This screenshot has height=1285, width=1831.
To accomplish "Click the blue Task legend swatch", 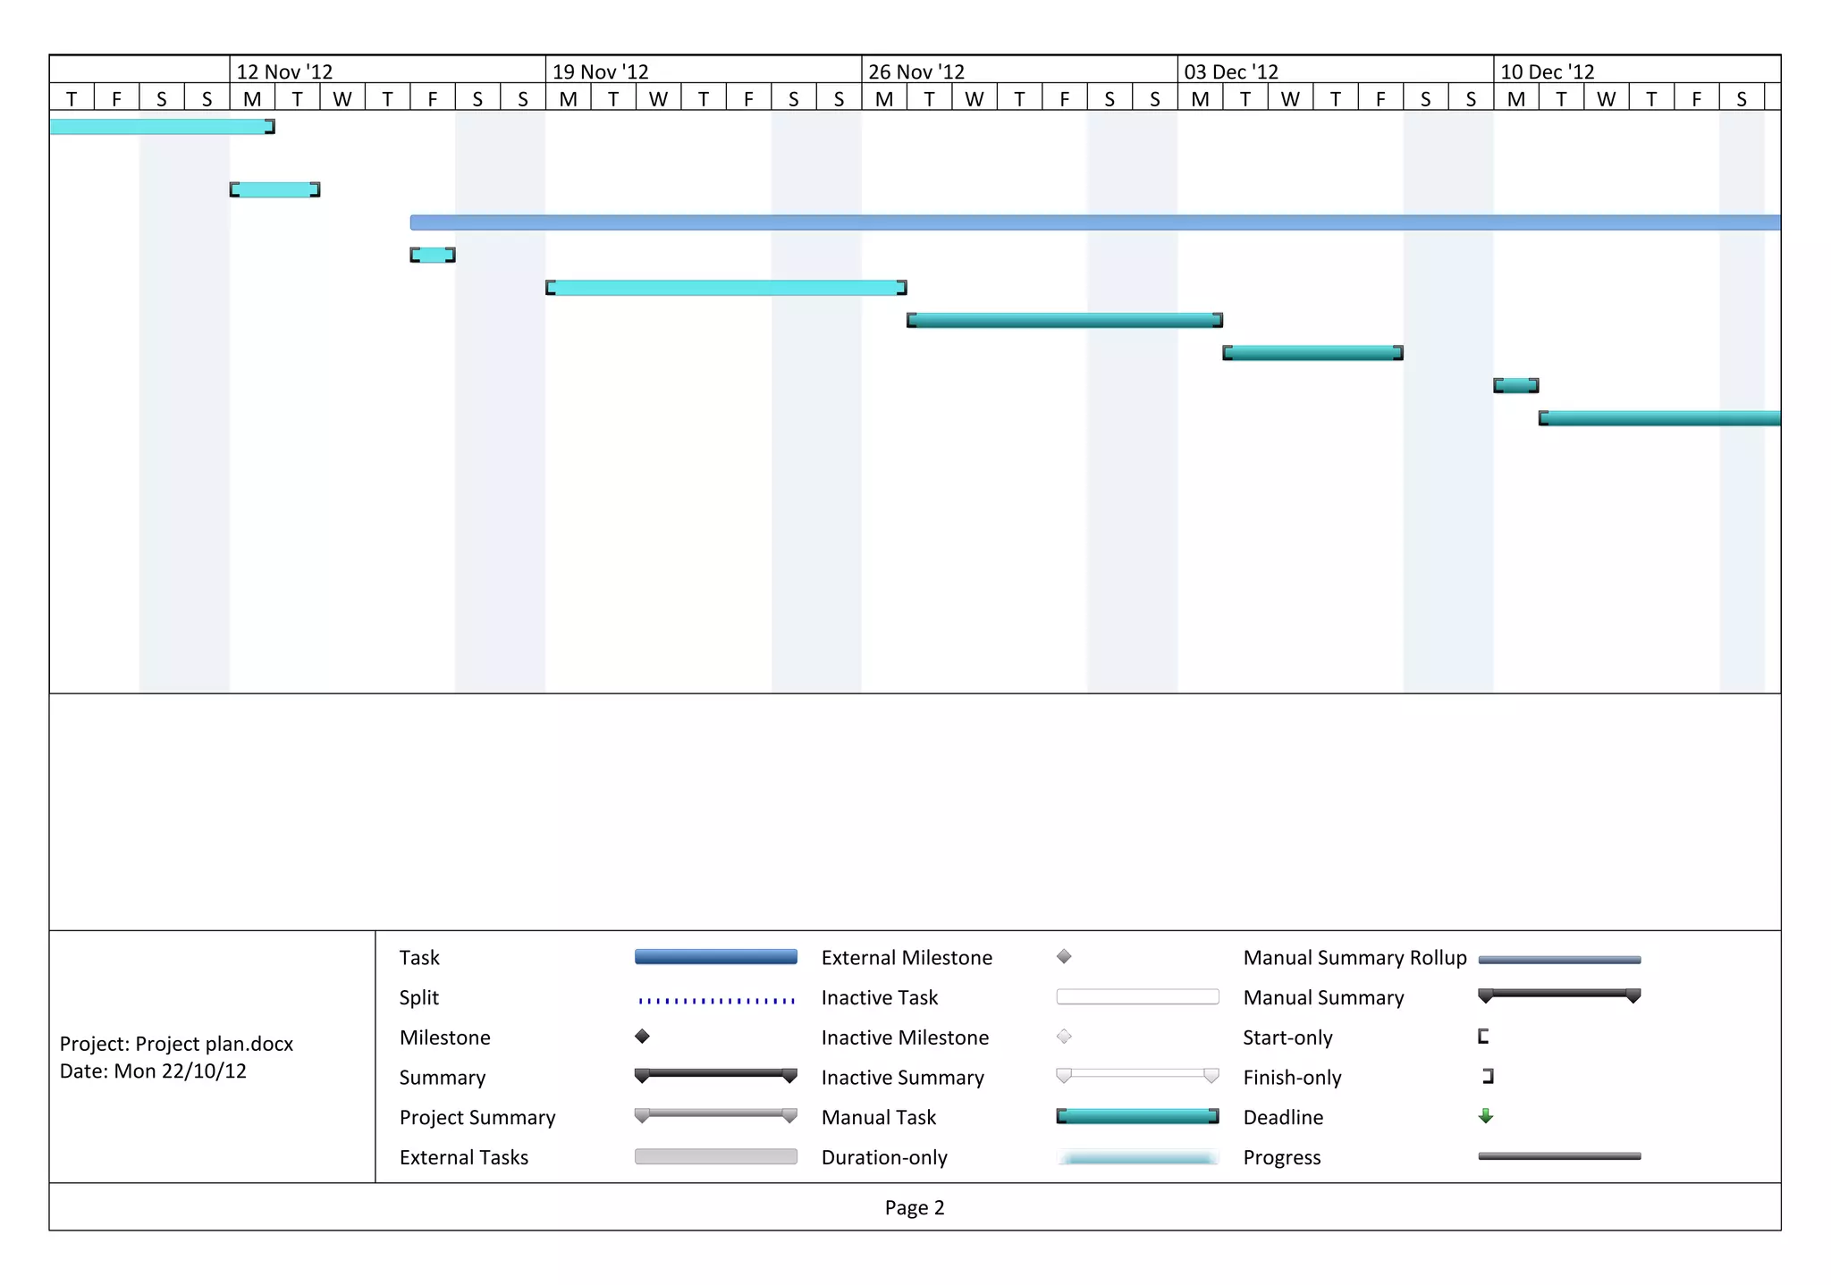I will [715, 957].
